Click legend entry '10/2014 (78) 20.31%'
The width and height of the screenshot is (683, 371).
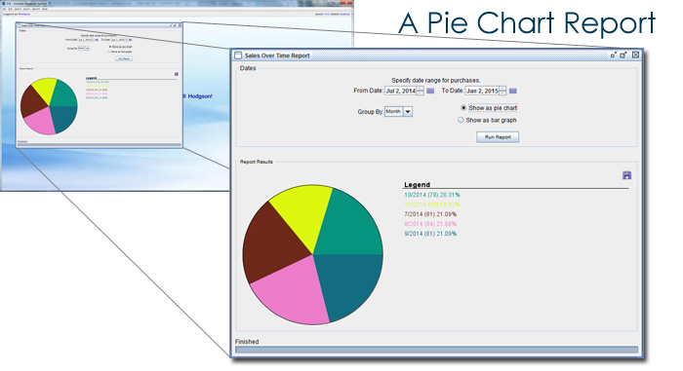click(x=431, y=195)
